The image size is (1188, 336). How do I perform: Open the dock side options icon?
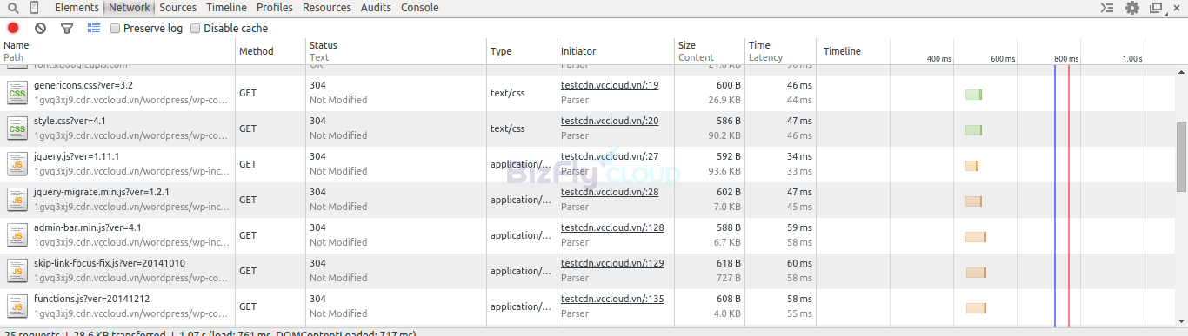point(1156,8)
